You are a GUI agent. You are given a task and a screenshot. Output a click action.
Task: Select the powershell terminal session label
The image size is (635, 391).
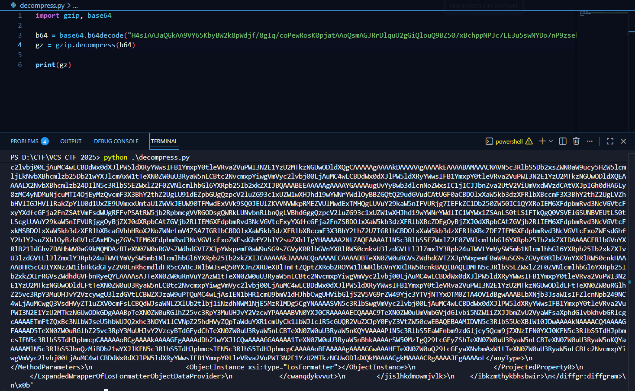tap(509, 141)
